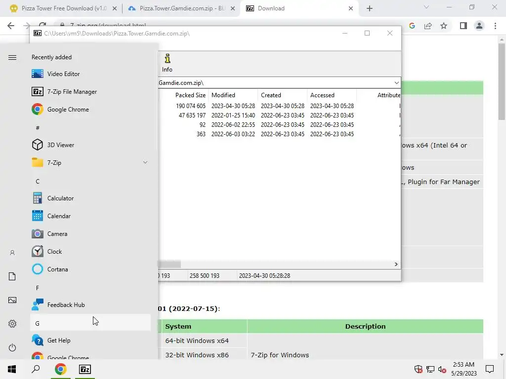Viewport: 506px width, 379px height.
Task: Open Google Chrome under Recently added
Action: 90,109
